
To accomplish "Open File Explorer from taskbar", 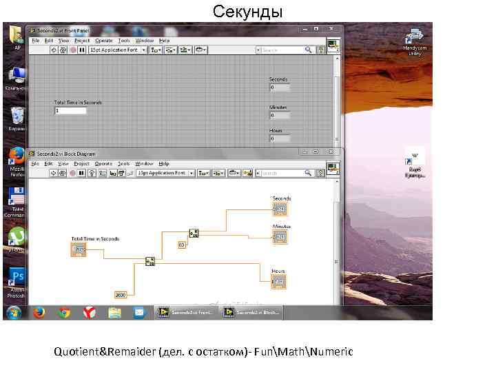I will [114, 313].
